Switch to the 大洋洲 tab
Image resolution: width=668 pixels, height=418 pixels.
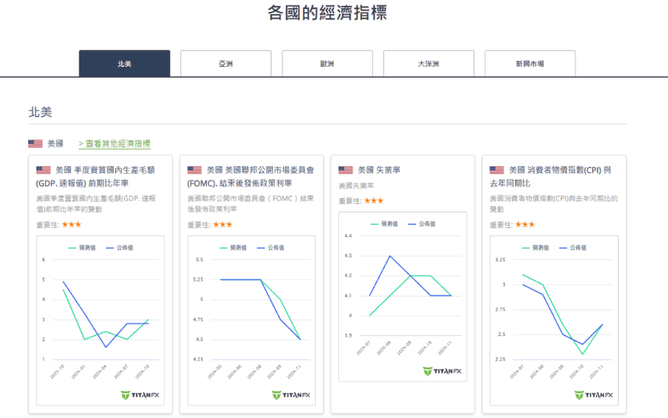(x=428, y=64)
